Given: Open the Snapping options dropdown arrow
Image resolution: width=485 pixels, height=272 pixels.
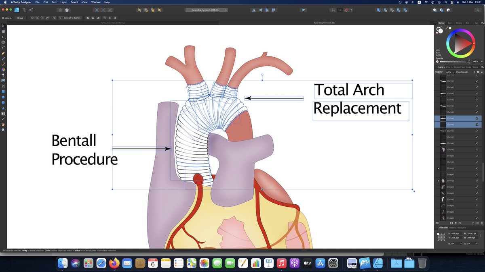Looking at the screenshot, I should tap(351, 10).
